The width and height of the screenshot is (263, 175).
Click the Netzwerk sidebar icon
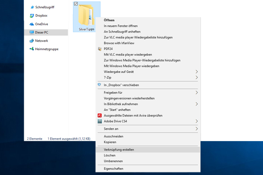(x=32, y=41)
